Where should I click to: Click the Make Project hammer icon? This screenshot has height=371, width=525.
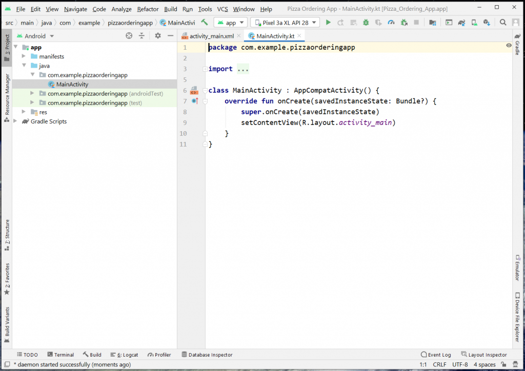point(205,23)
